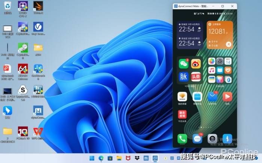This screenshot has height=163, width=262.
Task: Open the blue shopping bag app with badge
Action: (x=212, y=97)
